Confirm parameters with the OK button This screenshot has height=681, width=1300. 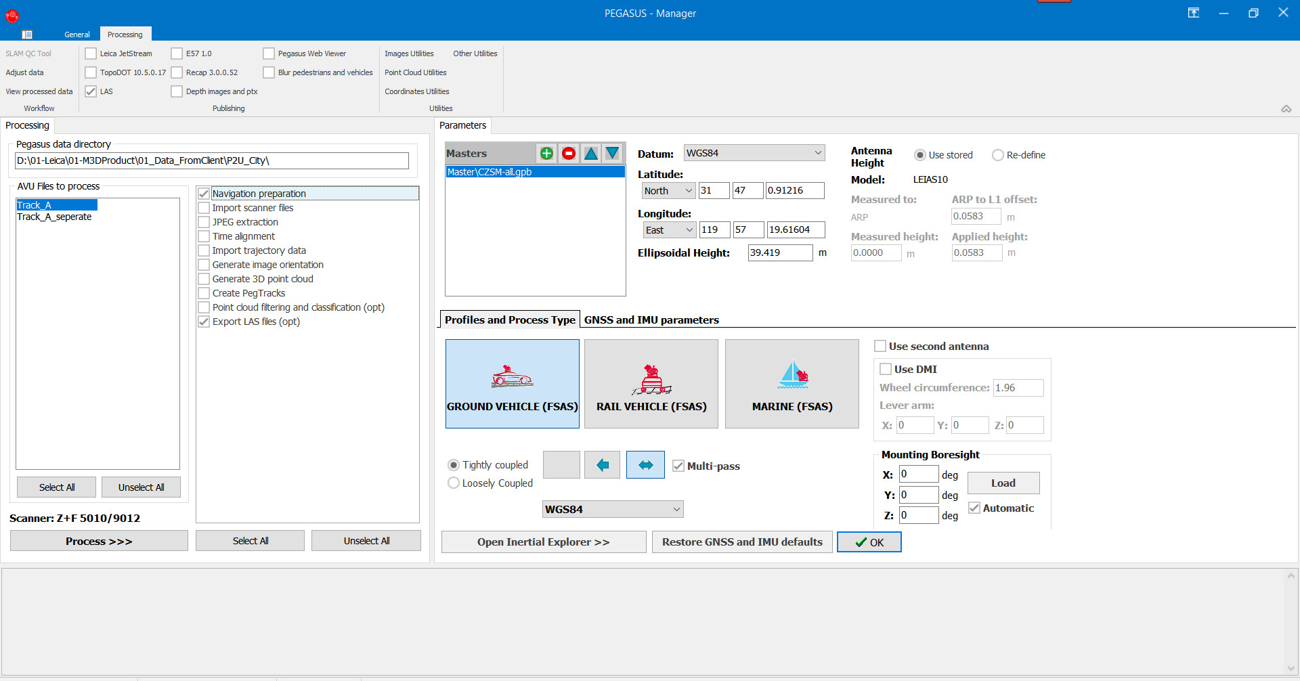coord(869,542)
